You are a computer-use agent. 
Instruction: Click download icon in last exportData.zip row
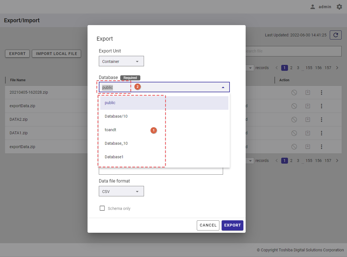[x=308, y=146]
